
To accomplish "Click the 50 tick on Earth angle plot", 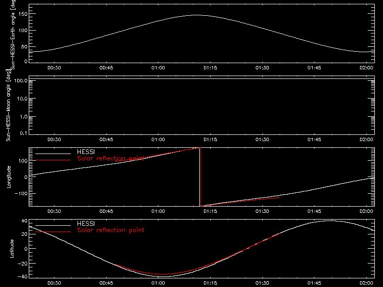I will (24, 46).
